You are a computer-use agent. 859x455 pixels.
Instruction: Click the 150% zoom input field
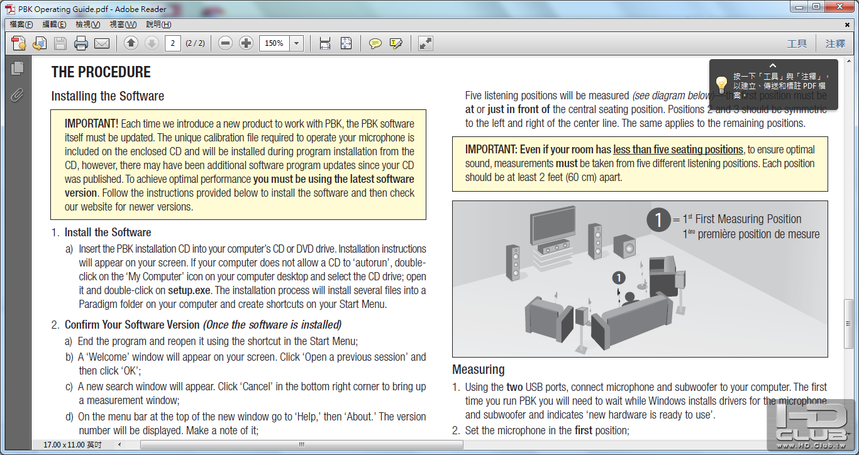[x=275, y=43]
